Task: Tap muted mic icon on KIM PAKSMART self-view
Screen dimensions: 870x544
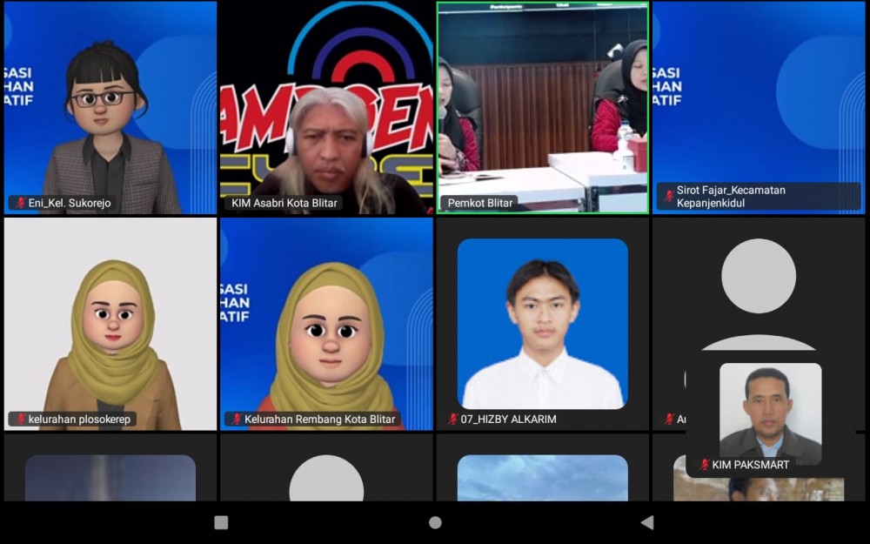Action: tap(704, 465)
